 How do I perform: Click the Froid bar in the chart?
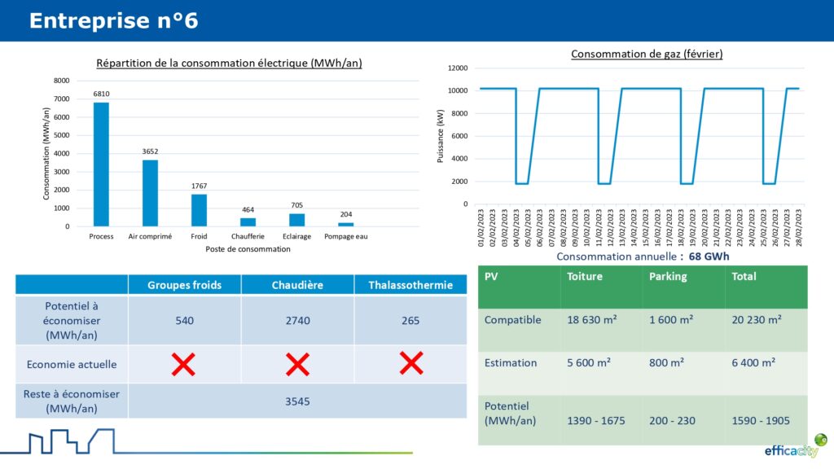pyautogui.click(x=200, y=210)
